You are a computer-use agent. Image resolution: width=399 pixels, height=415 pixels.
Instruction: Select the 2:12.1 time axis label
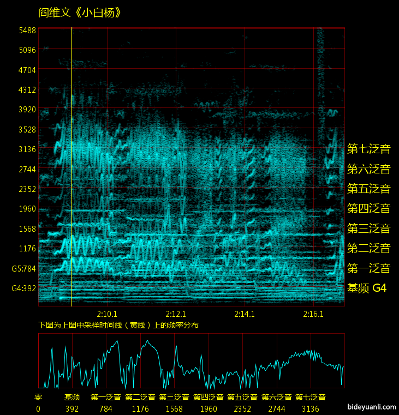click(176, 314)
